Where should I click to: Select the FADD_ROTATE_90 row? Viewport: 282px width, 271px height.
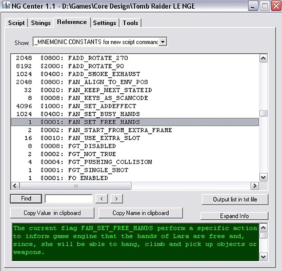click(135, 66)
